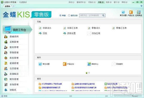Image resolution: width=144 pixels, height=98 pixels.
Task: Click the 就绪 status bar text
Action: coord(5,96)
